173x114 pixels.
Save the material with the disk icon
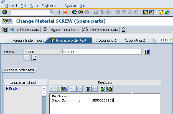click(65, 12)
